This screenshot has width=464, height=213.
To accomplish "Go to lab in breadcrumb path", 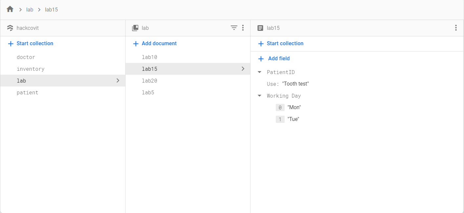I will coord(30,10).
